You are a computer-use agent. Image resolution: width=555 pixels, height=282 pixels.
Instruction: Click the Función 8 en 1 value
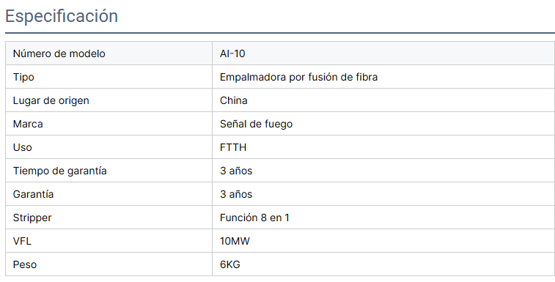click(254, 218)
